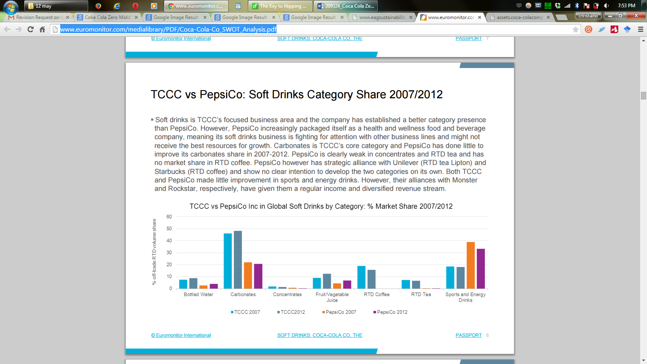
Task: Switch to the Gmail 'Revision Request' tab
Action: (38, 17)
